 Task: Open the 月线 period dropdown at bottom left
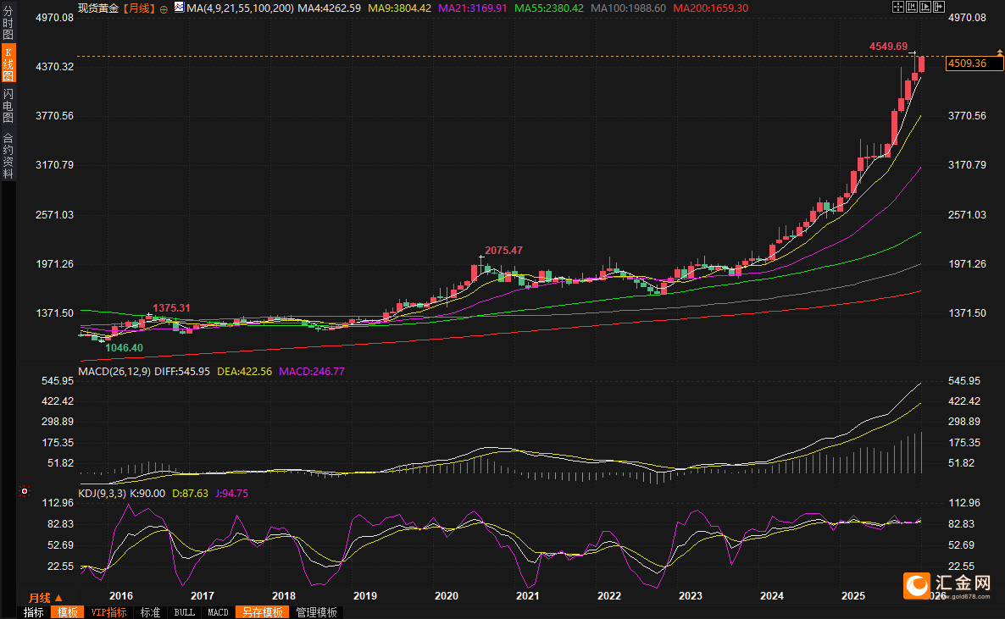point(47,598)
